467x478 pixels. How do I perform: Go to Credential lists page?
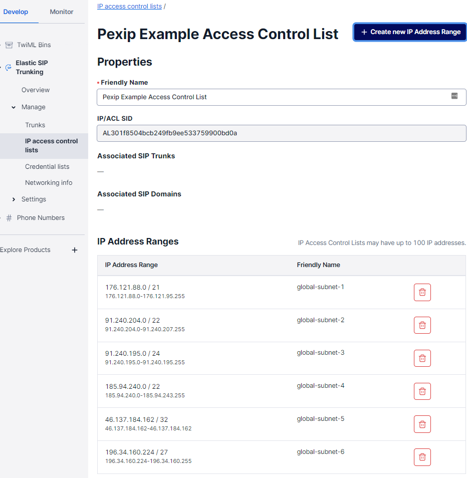(47, 167)
